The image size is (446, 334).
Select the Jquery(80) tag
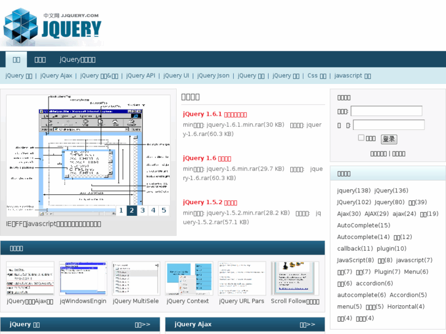click(x=390, y=202)
